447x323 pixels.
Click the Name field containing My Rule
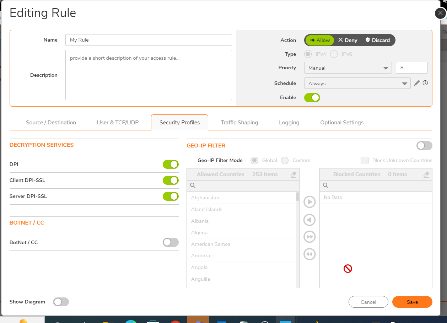coord(149,40)
